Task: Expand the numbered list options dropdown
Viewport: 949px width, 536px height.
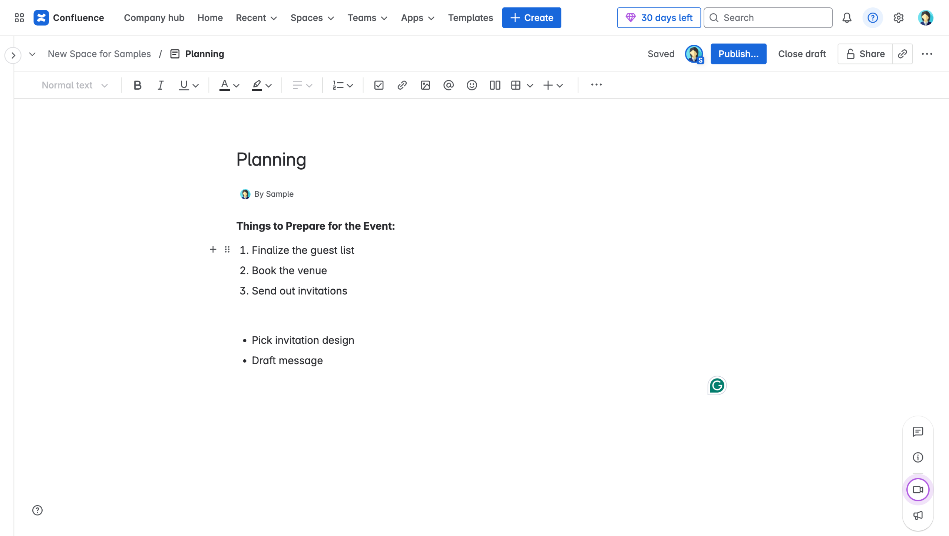Action: (350, 86)
